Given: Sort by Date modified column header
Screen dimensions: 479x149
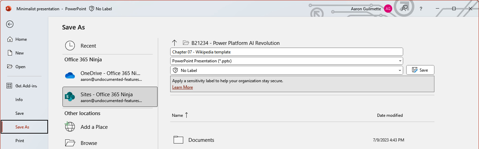Looking at the screenshot, I should point(390,115).
